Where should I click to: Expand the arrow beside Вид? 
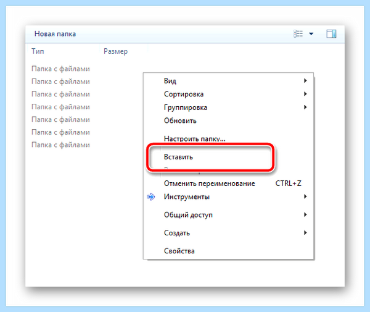point(305,80)
